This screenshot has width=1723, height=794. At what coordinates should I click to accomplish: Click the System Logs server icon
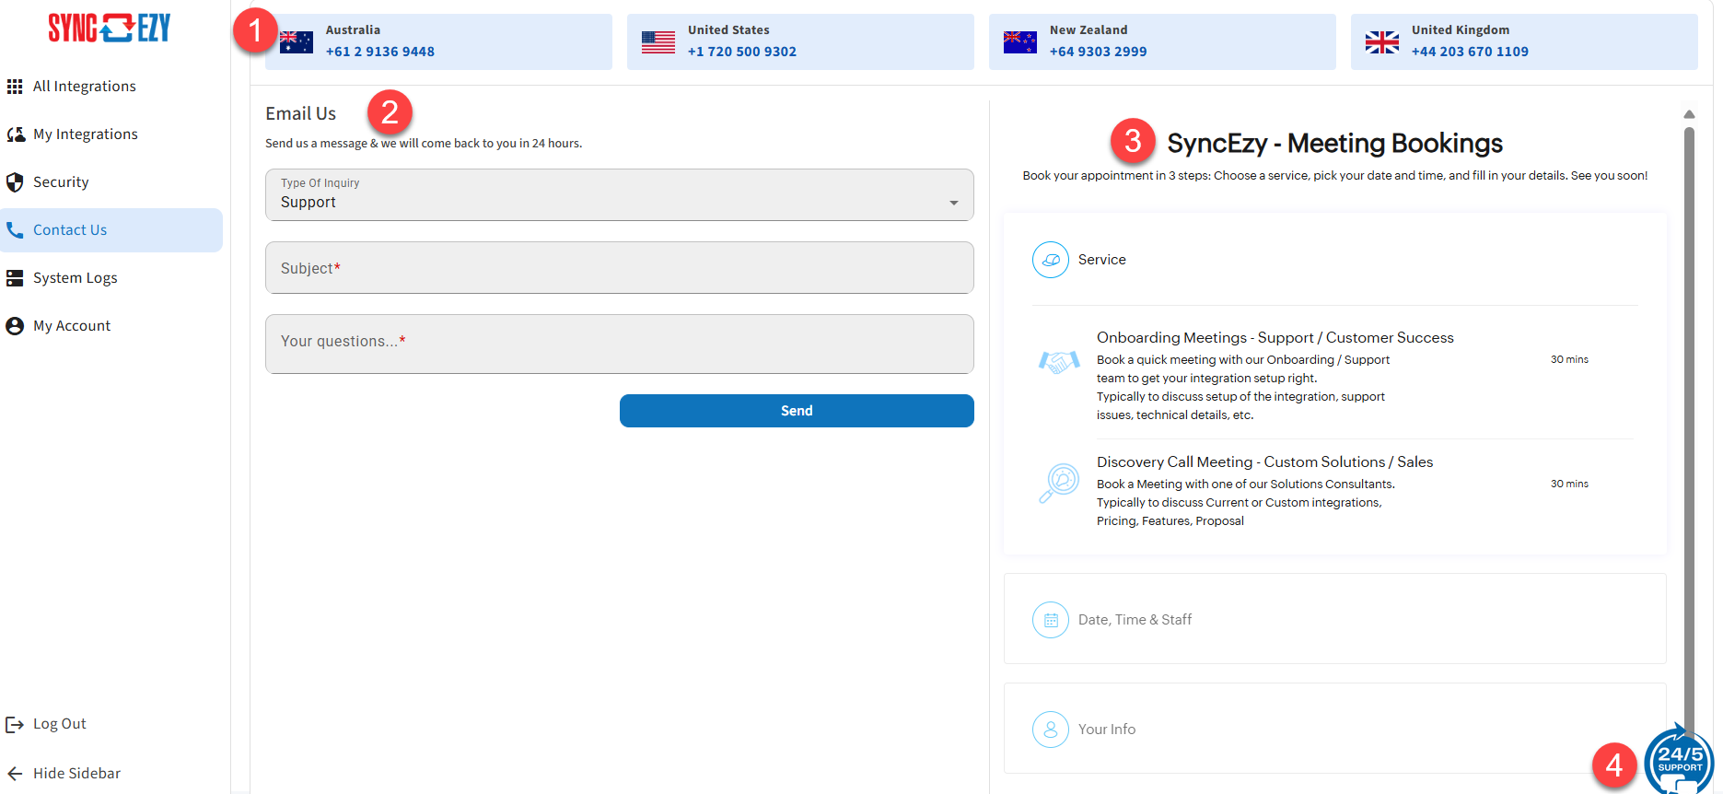point(15,278)
